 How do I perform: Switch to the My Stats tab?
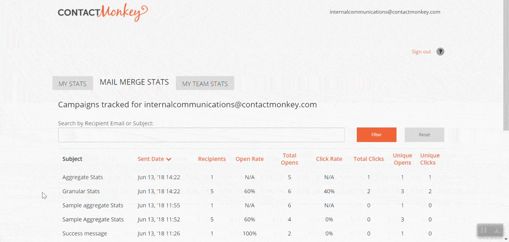point(73,83)
